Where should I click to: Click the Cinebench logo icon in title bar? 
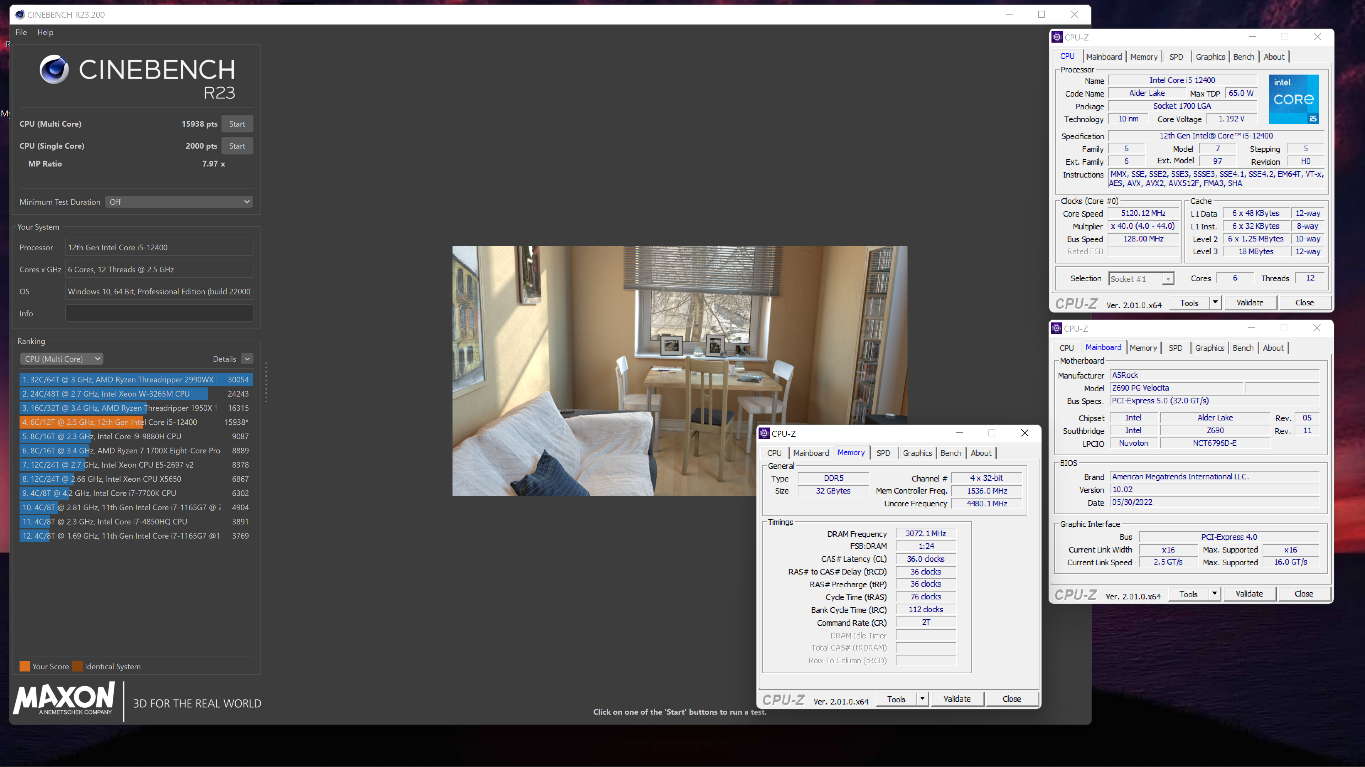20,14
